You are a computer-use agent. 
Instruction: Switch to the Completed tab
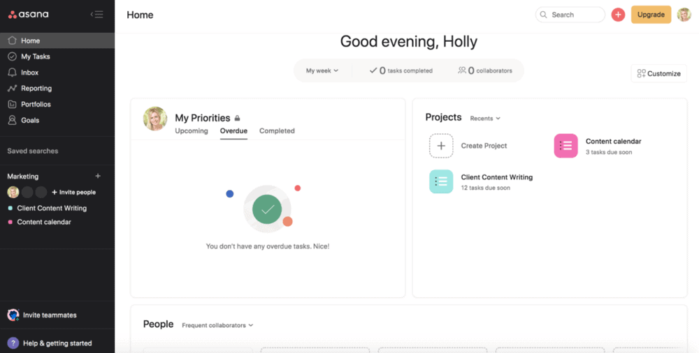coord(277,131)
